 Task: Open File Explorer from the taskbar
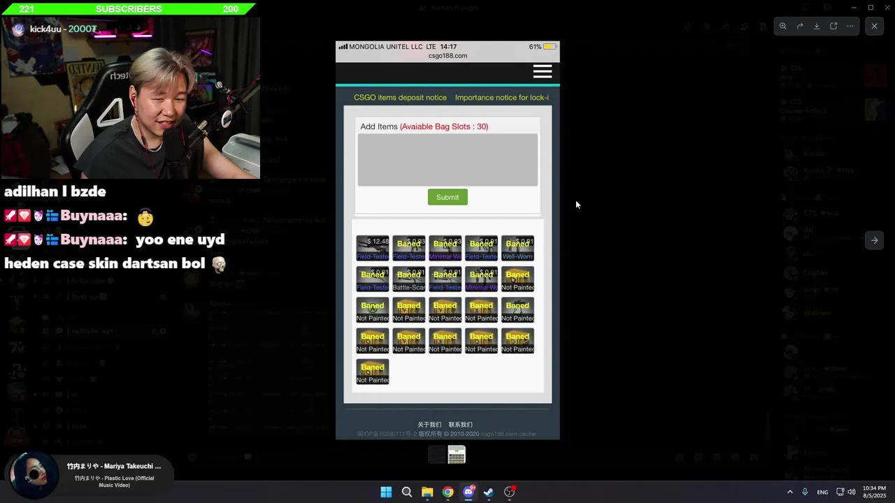click(427, 492)
